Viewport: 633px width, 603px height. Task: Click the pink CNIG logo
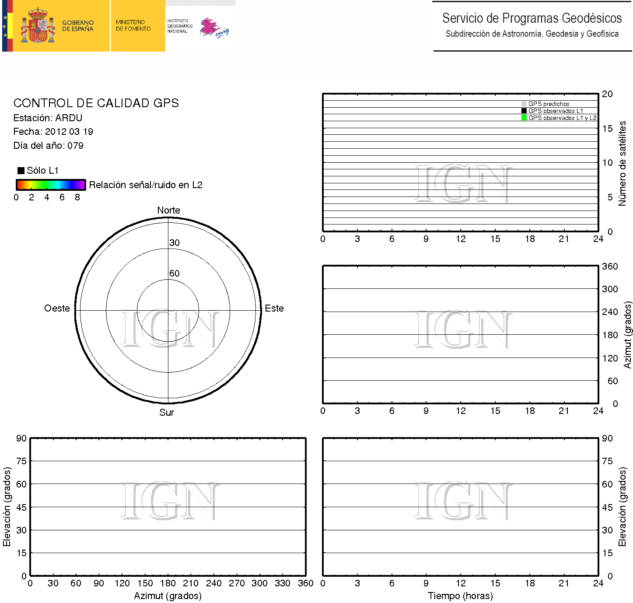[214, 28]
